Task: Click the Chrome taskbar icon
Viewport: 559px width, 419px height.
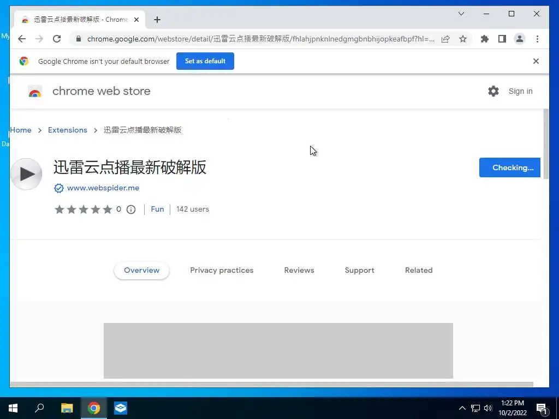Action: pyautogui.click(x=94, y=408)
